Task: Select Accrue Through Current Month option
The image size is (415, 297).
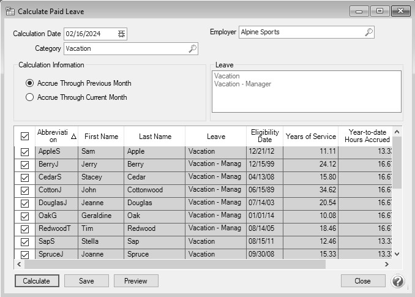Action: click(29, 97)
